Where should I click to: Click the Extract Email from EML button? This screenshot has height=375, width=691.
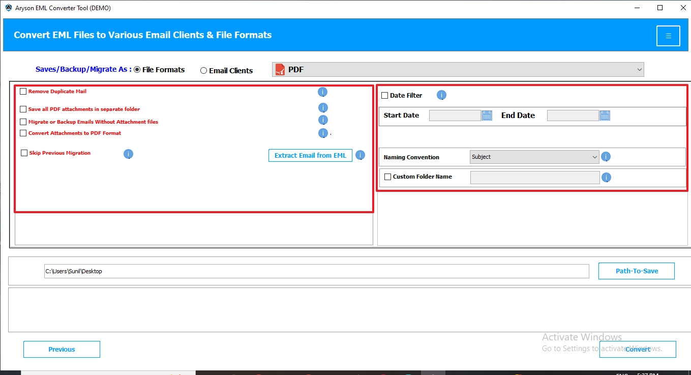(x=310, y=156)
